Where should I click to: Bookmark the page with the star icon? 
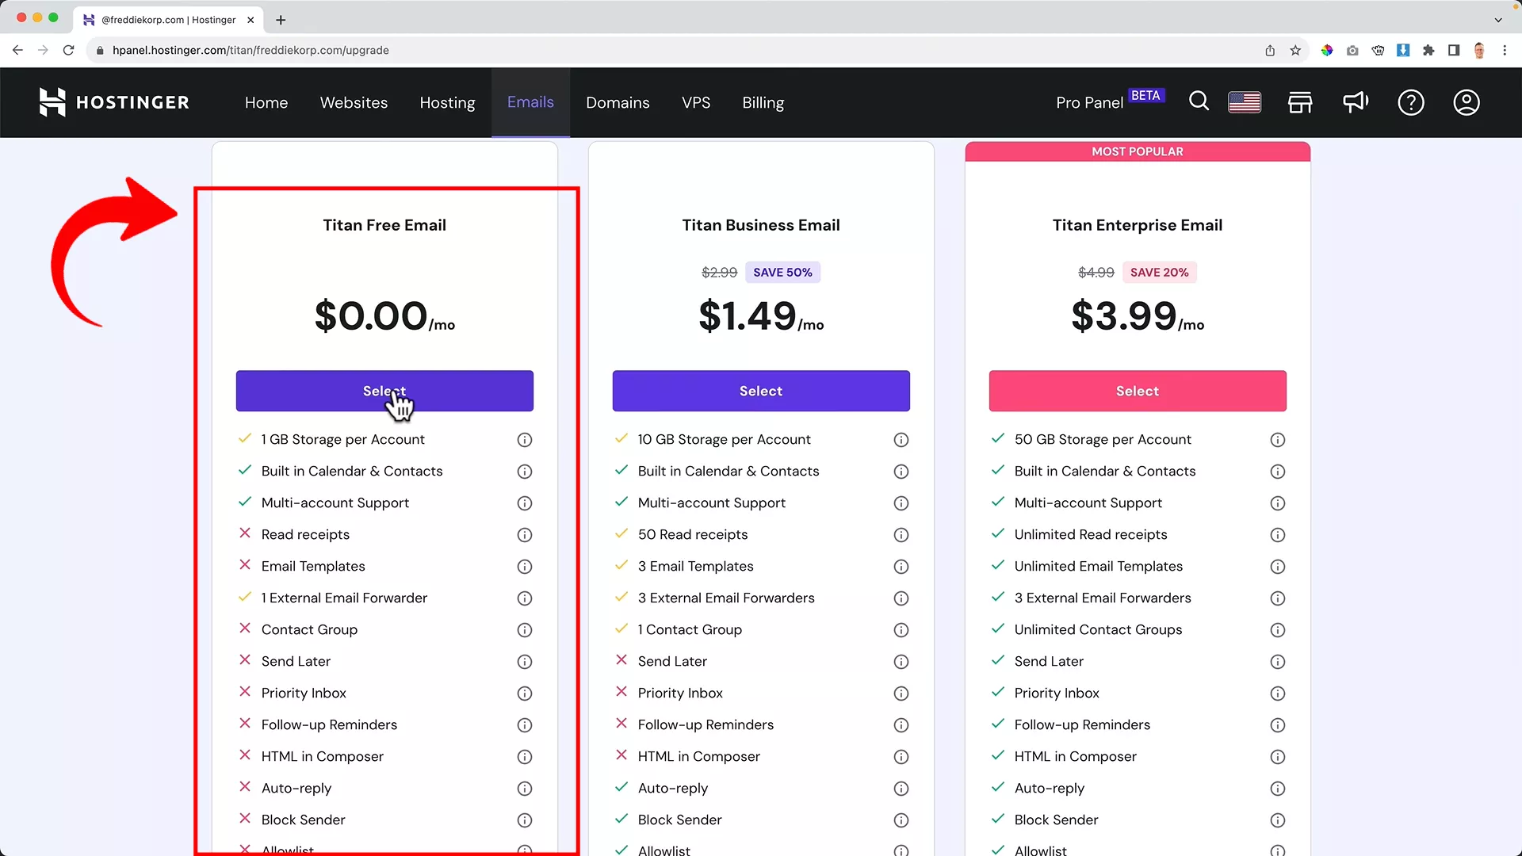[1295, 50]
